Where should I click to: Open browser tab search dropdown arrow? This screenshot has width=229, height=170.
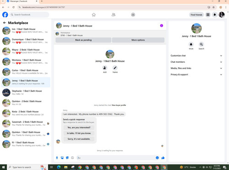pyautogui.click(x=3, y=1)
